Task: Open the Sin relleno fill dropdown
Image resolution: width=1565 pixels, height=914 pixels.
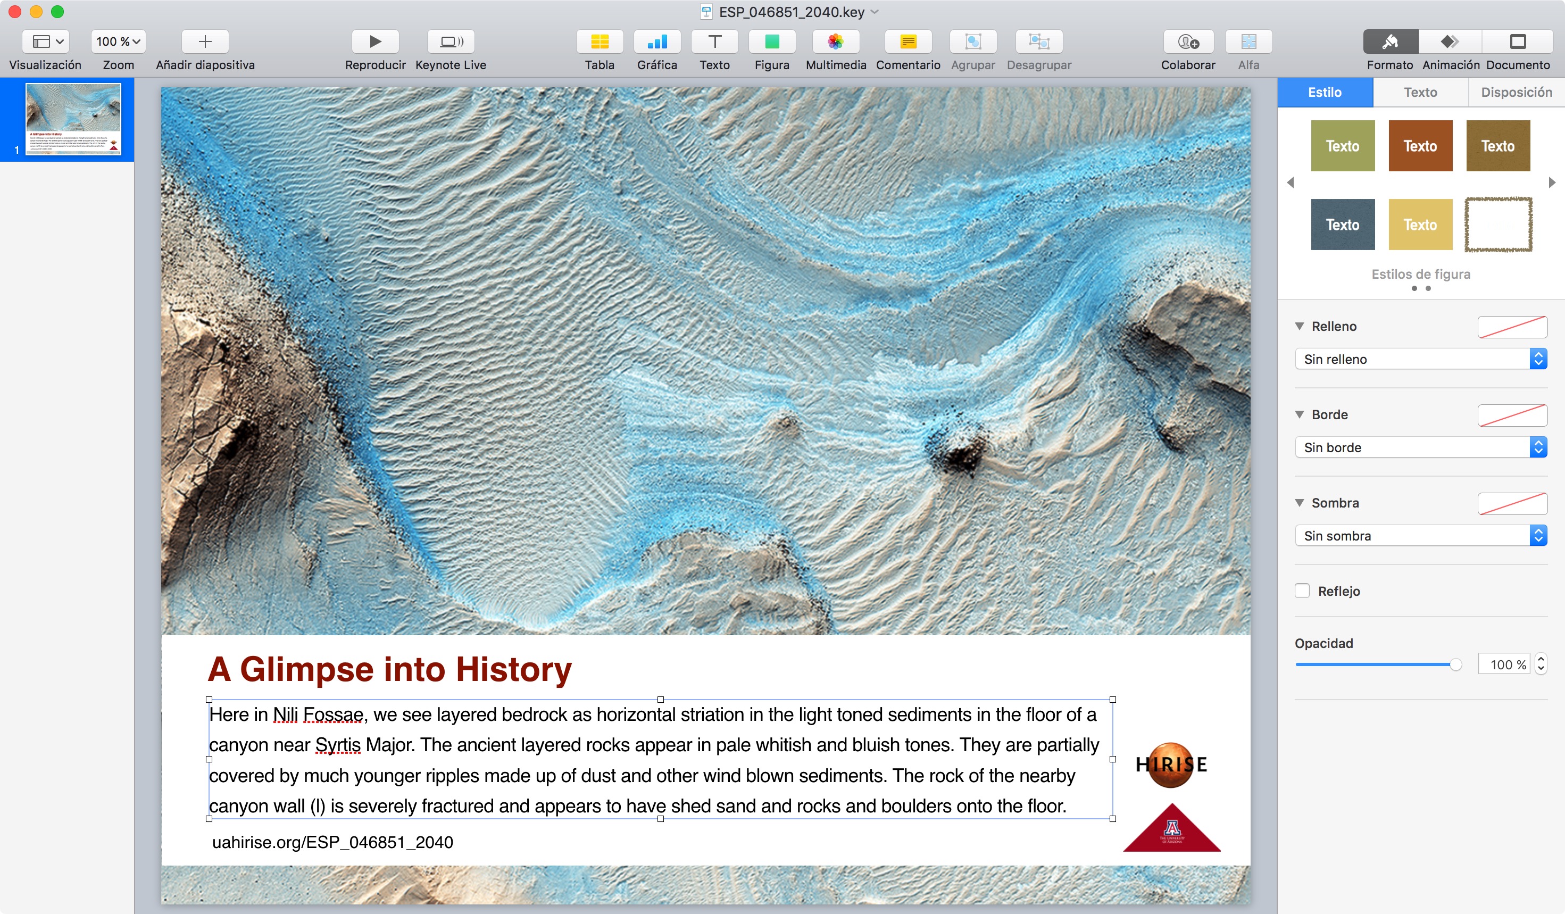Action: (x=1421, y=359)
